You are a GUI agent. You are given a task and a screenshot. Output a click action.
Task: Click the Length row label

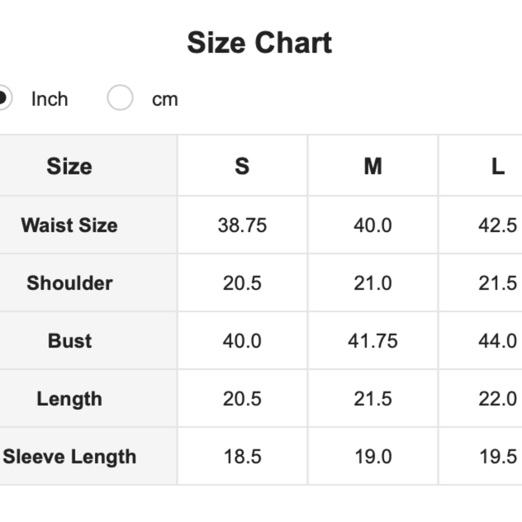click(x=69, y=399)
